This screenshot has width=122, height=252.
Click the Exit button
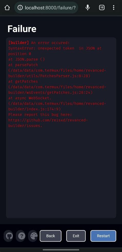(x=76, y=236)
